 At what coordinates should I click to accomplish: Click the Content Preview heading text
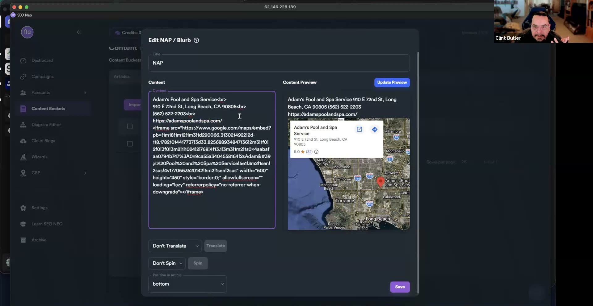300,82
